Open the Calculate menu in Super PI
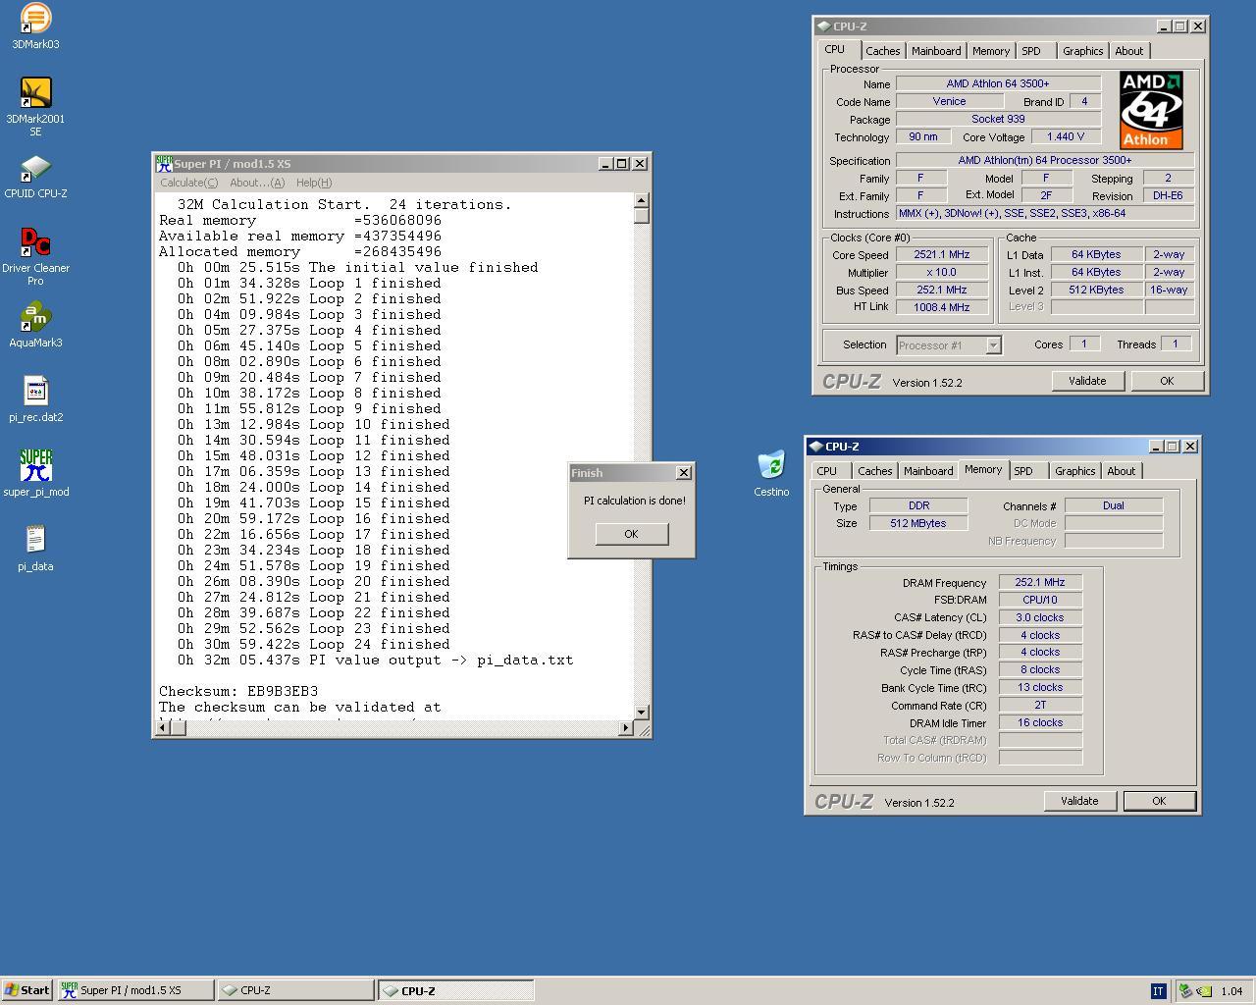The image size is (1256, 1005). 188,183
